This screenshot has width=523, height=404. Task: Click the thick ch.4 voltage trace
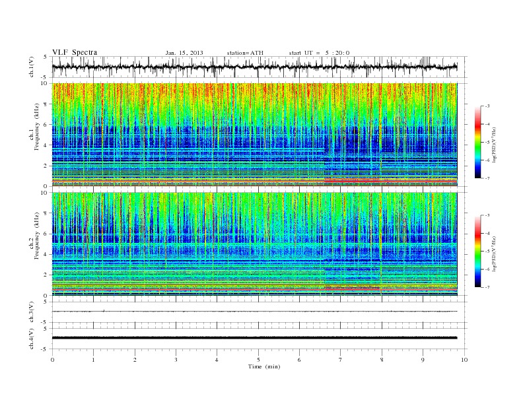pos(254,338)
